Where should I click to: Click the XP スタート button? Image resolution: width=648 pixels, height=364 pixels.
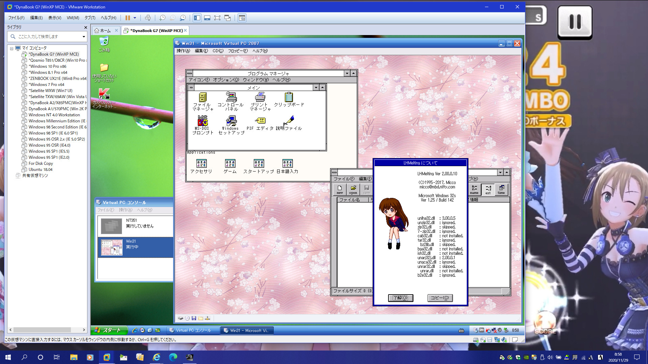pos(109,330)
